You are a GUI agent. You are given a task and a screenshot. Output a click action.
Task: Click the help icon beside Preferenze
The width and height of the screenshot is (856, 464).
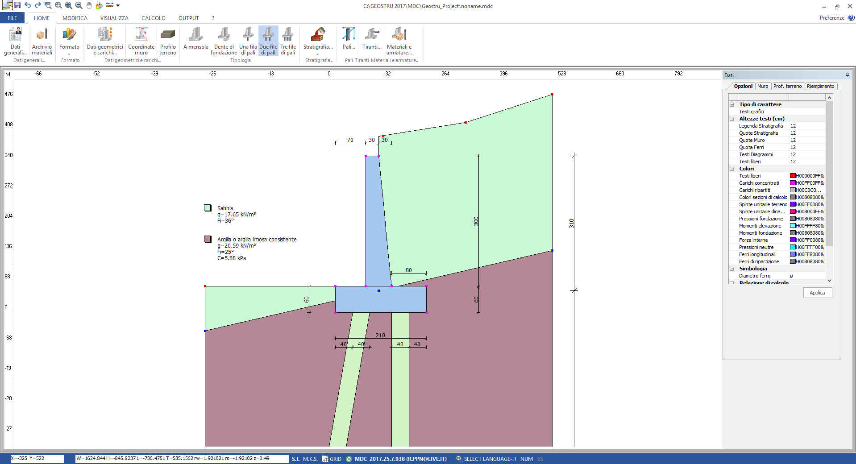851,18
